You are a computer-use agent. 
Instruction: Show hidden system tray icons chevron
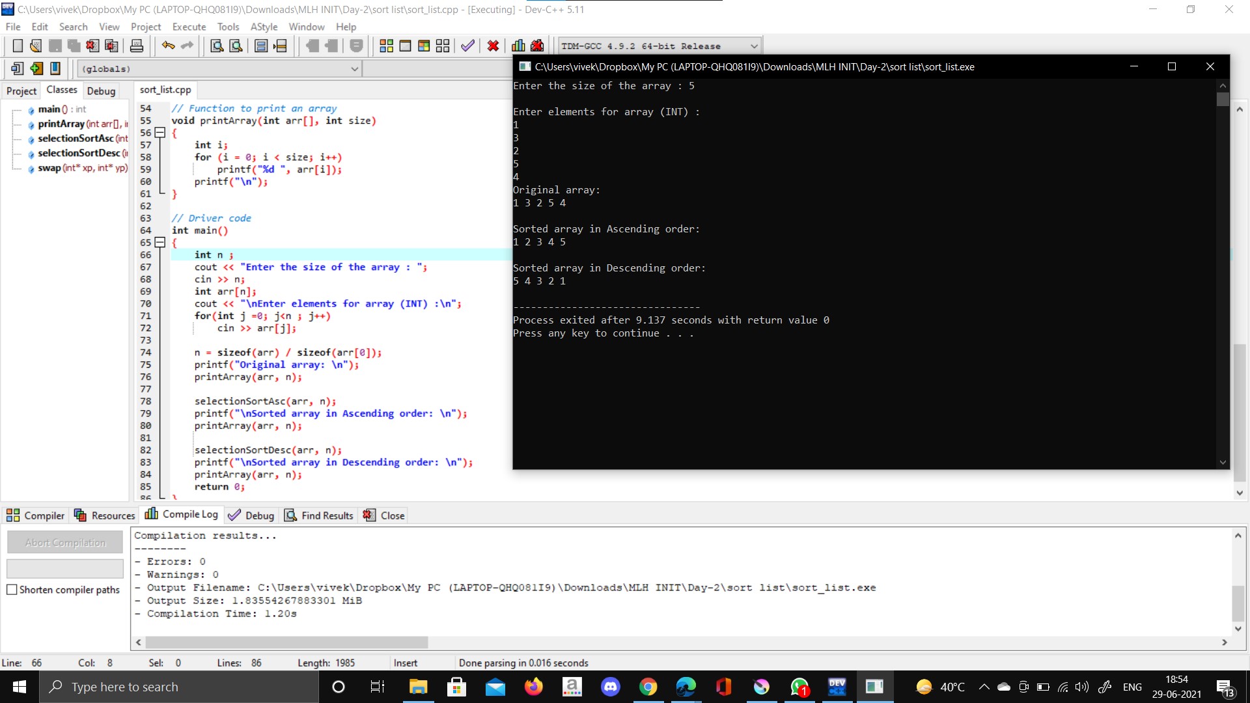click(984, 687)
